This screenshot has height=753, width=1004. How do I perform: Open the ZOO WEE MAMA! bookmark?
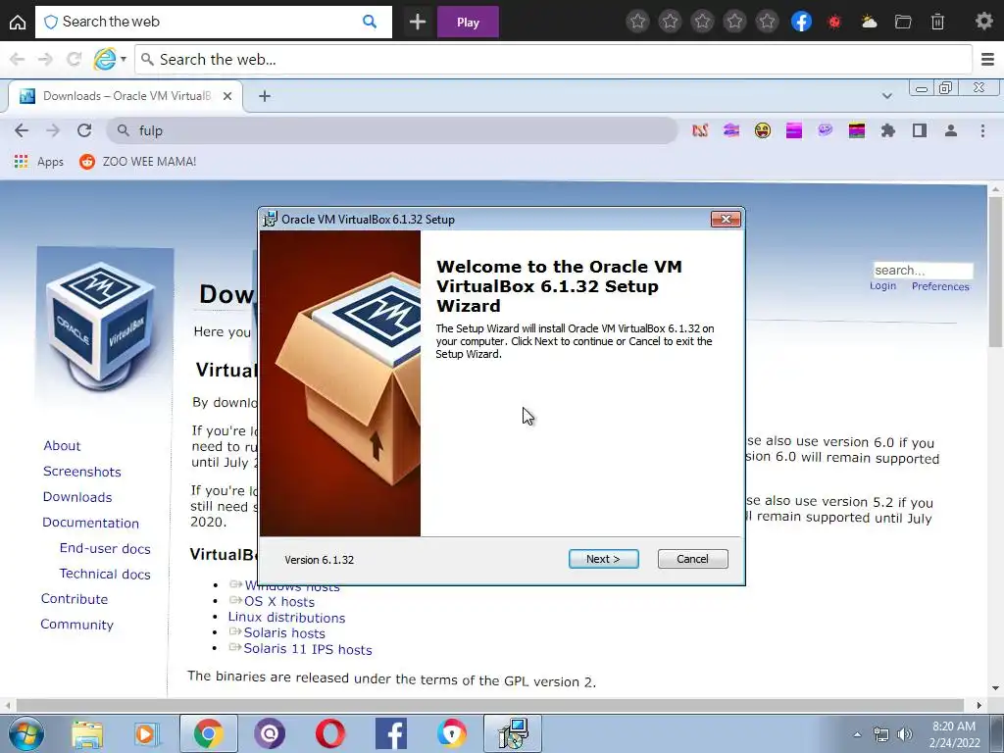[137, 162]
